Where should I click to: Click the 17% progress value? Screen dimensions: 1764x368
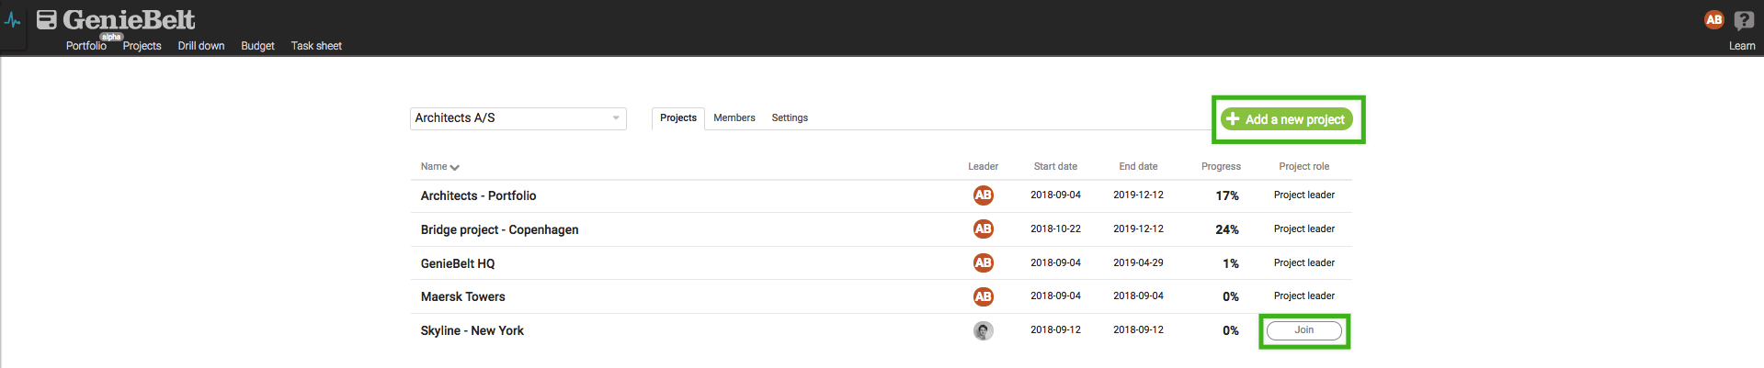click(1227, 196)
